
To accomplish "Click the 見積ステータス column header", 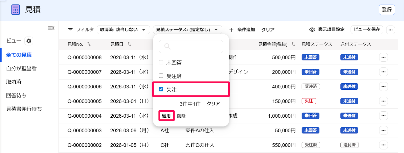I will 317,44.
